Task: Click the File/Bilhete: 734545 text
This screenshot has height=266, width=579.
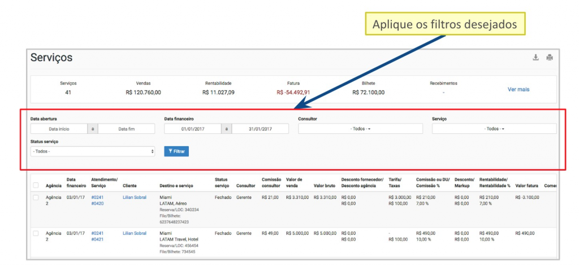Action: click(177, 252)
